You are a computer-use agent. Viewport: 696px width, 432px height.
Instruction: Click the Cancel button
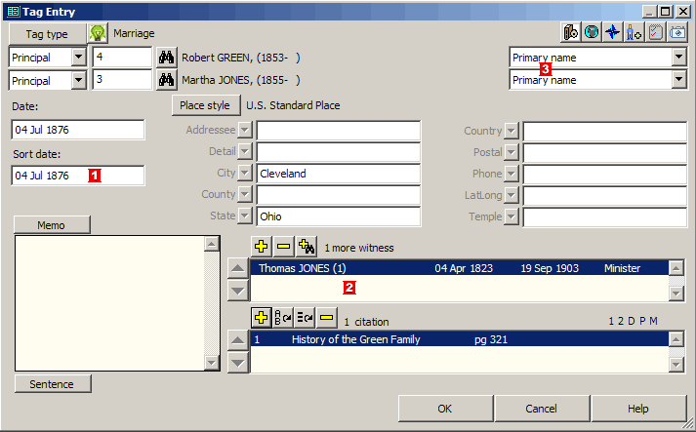pyautogui.click(x=542, y=409)
